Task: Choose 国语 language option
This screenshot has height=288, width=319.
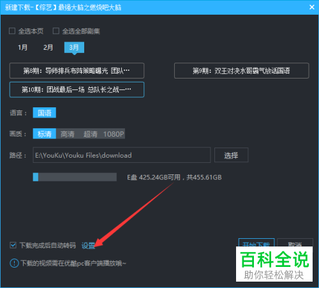Action: pos(45,112)
